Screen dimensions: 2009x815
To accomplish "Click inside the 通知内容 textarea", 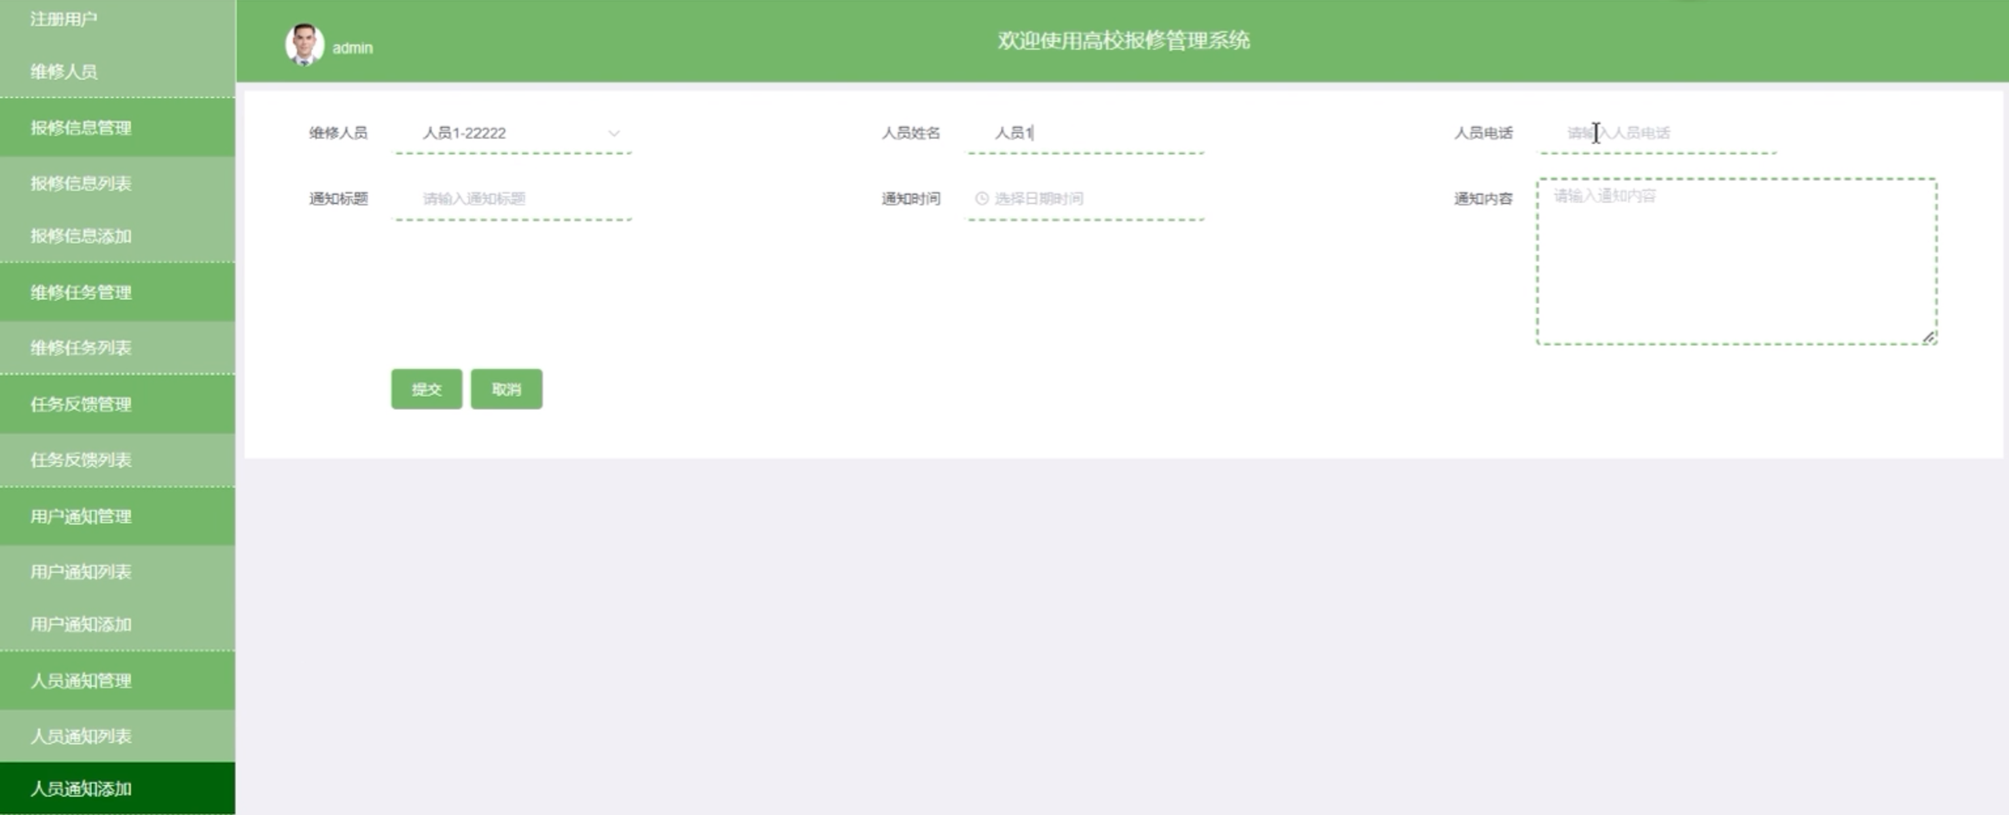I will (1736, 261).
